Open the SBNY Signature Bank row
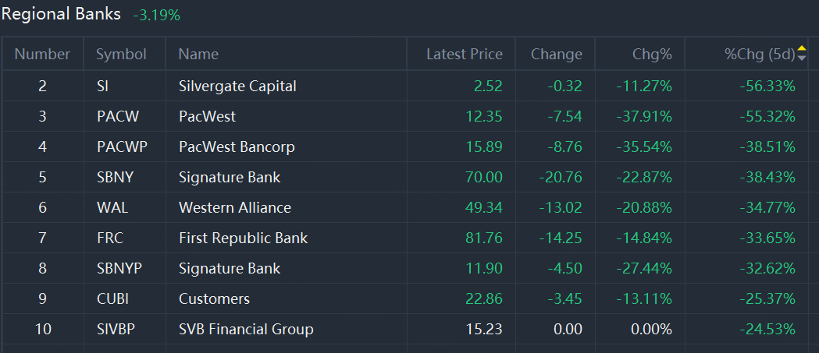 [x=404, y=177]
